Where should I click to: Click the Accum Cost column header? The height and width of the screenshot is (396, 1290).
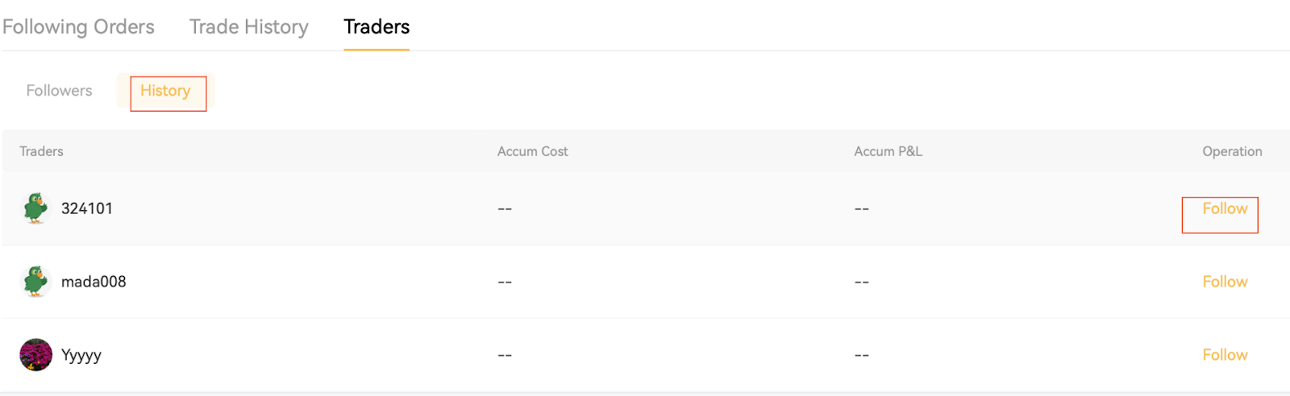click(532, 151)
